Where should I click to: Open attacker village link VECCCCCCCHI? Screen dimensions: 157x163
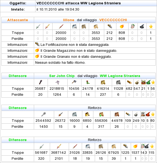[113, 20]
